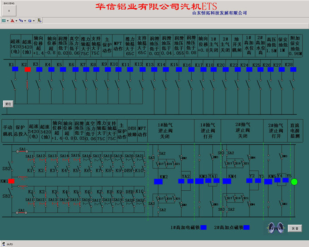Click the 1#高加水位高 header cell
The height and width of the screenshot is (247, 309).
pos(249,46)
